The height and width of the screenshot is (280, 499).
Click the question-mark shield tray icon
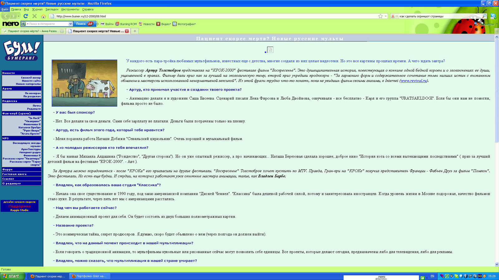click(x=461, y=276)
